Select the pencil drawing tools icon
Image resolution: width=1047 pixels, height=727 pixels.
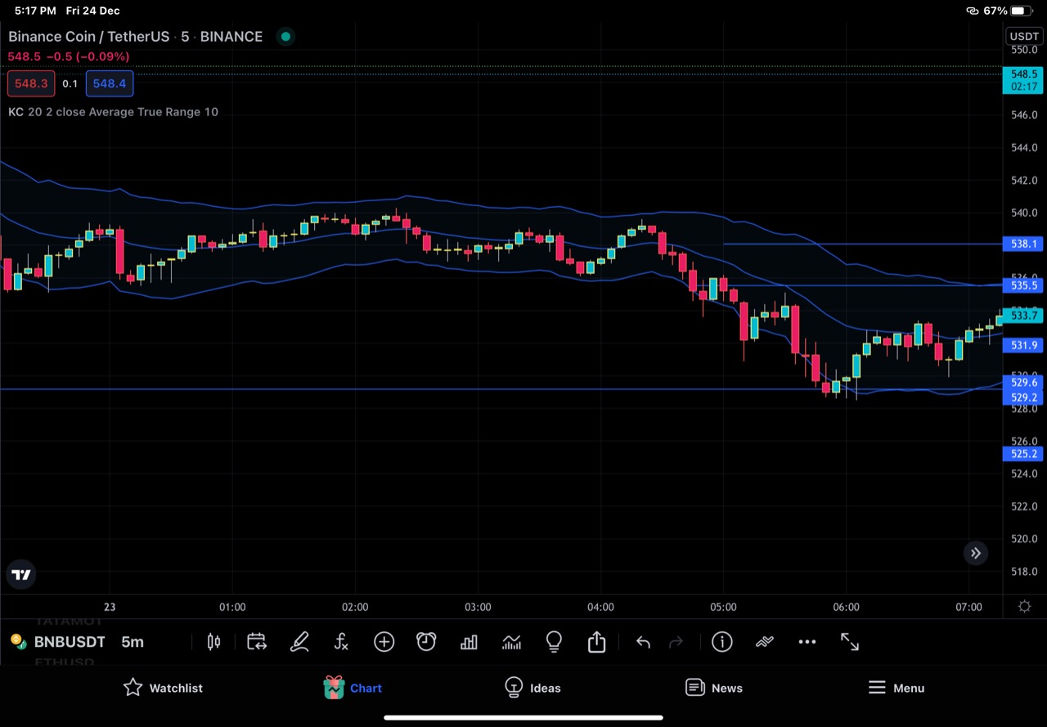point(299,642)
